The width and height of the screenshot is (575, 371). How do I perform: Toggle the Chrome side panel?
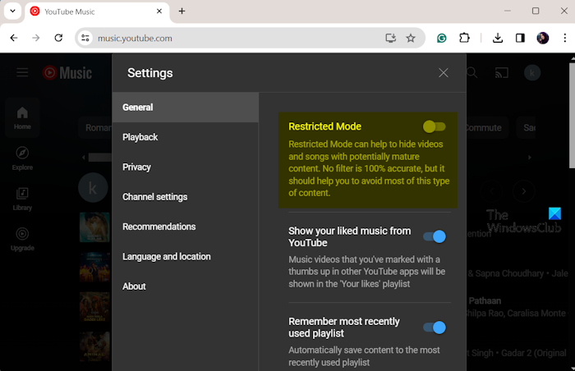coord(520,38)
